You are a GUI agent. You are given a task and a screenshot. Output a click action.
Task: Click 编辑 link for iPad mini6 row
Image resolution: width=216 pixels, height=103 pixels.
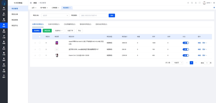pyautogui.click(x=199, y=43)
